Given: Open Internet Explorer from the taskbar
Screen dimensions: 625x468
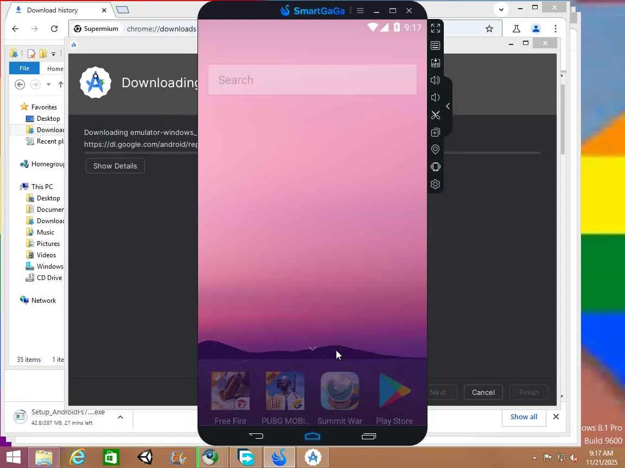Looking at the screenshot, I should (78, 457).
